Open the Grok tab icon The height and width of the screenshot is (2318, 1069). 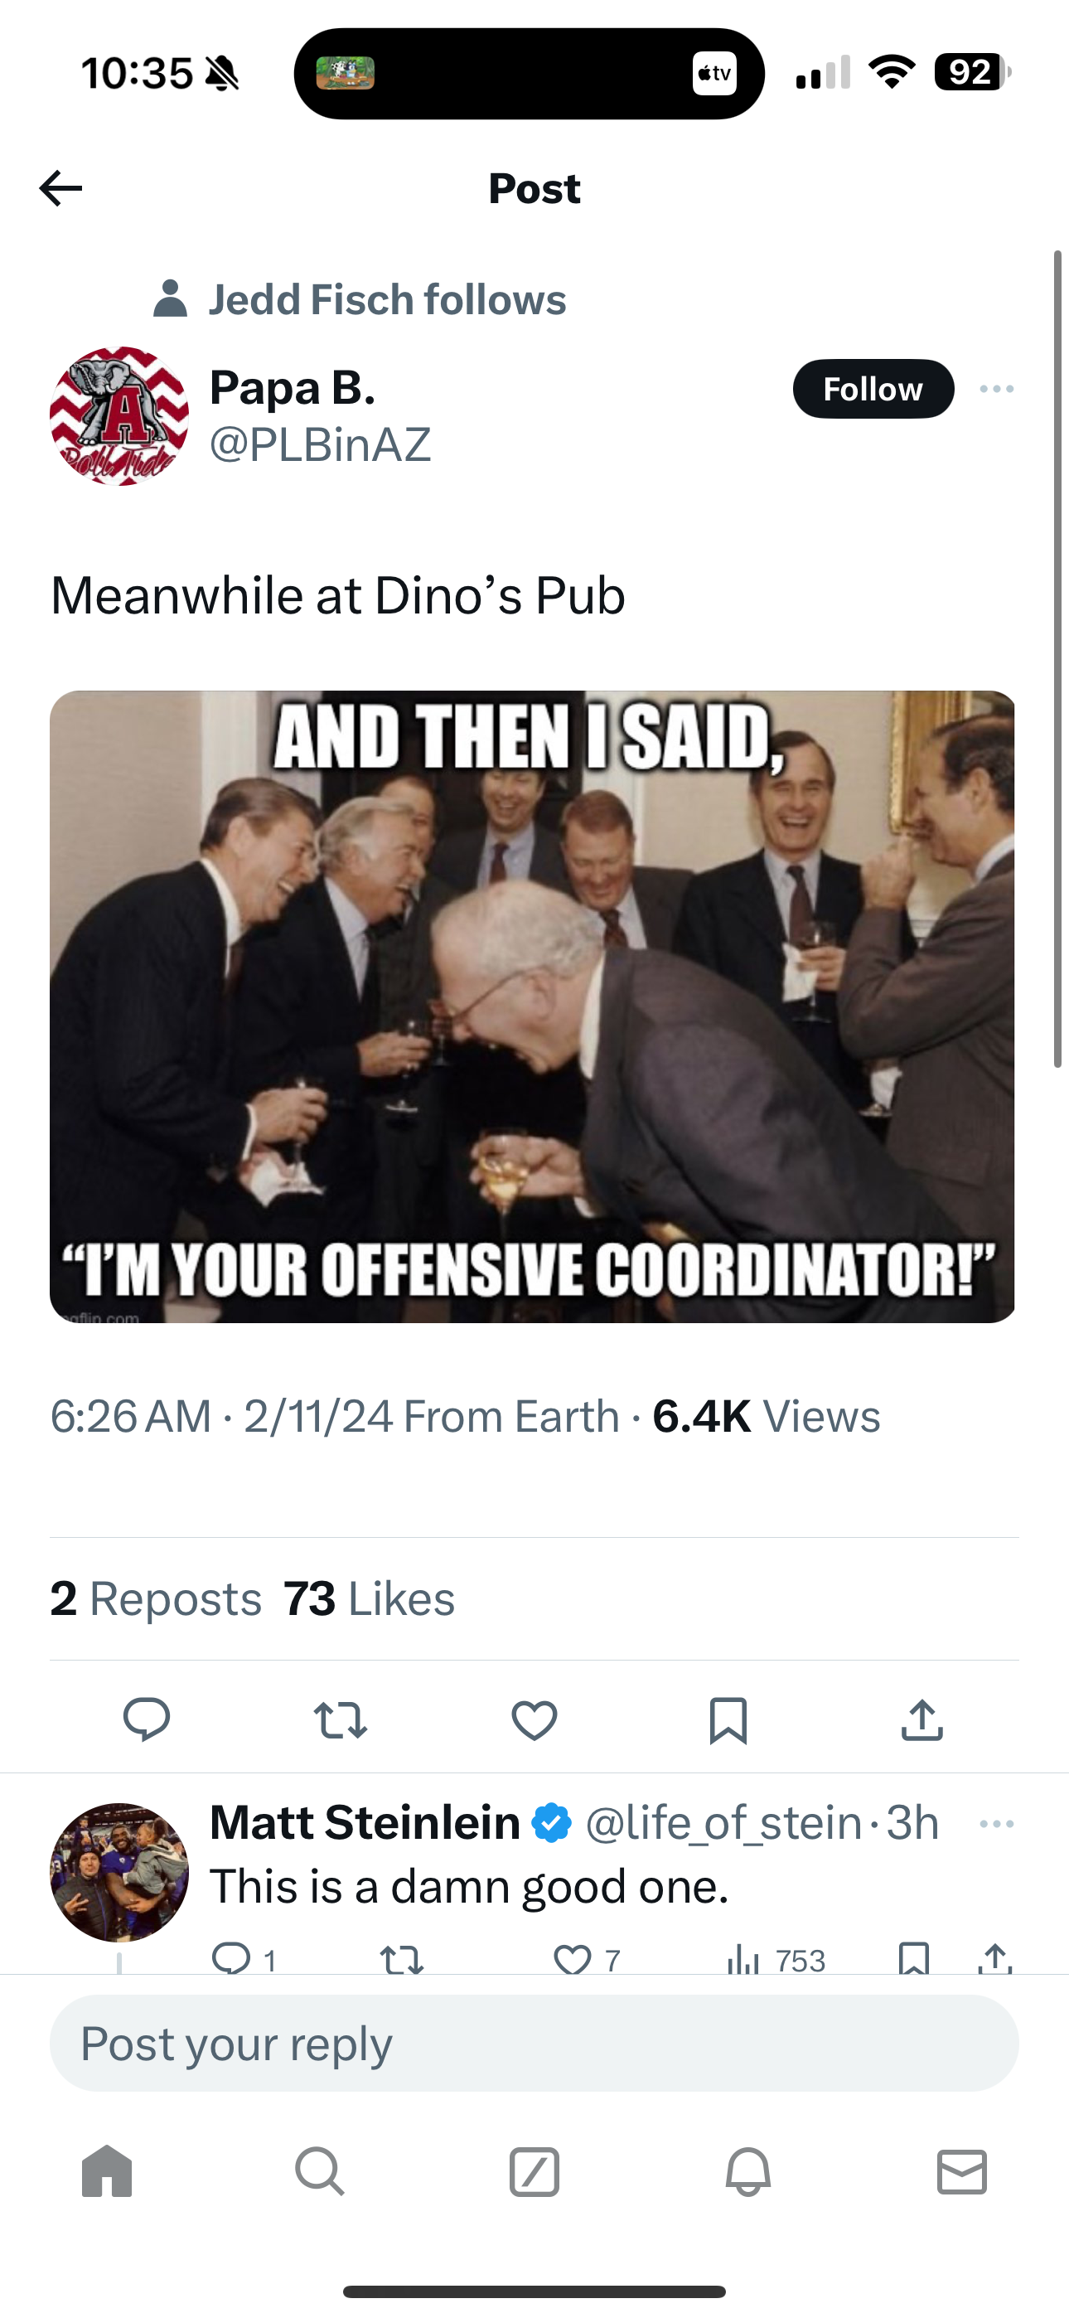[534, 2172]
